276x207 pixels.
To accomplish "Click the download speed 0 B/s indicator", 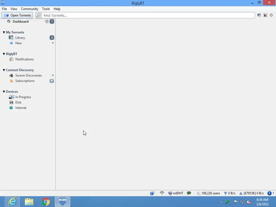I will pos(230,193).
